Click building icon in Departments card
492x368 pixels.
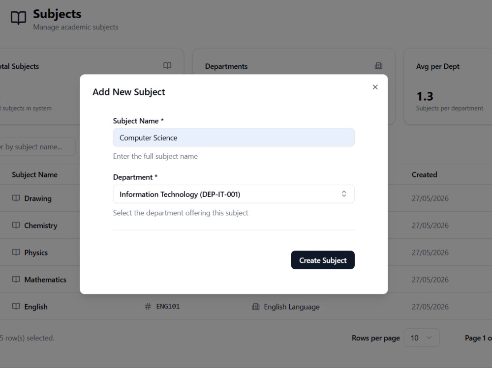378,66
